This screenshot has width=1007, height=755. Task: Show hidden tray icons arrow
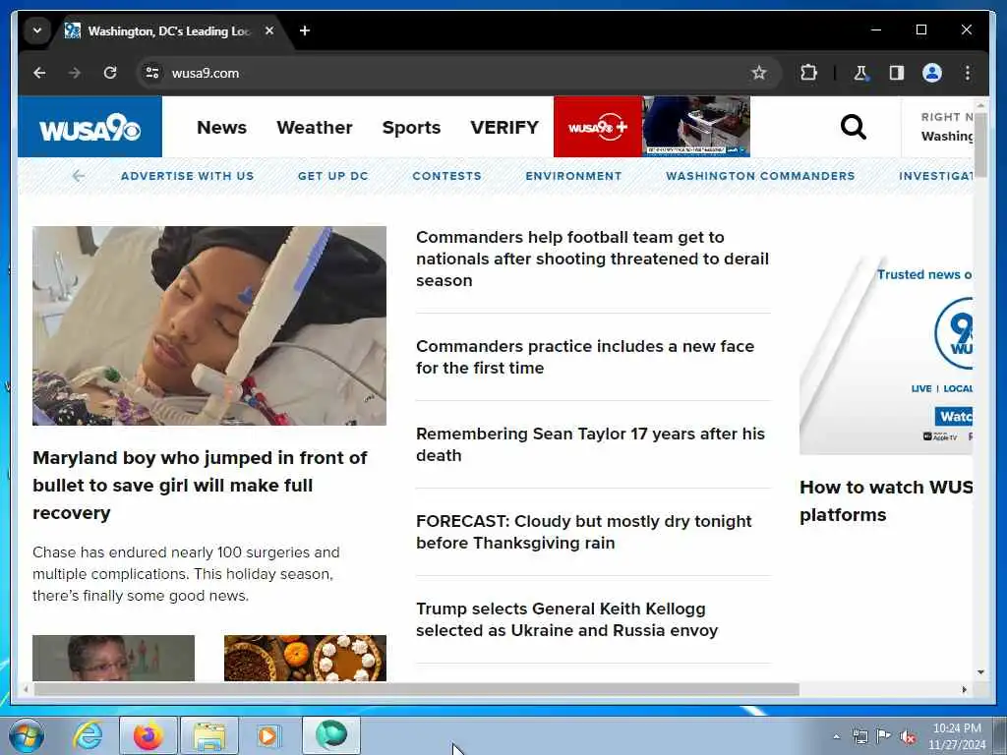[836, 736]
